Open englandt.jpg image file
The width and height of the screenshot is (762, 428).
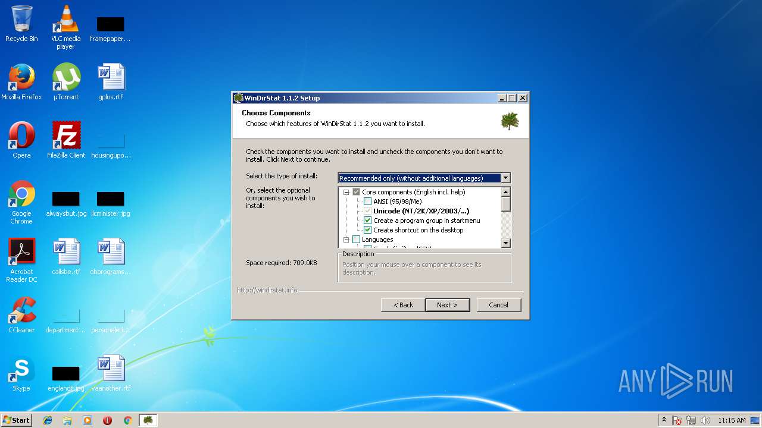pyautogui.click(x=65, y=377)
